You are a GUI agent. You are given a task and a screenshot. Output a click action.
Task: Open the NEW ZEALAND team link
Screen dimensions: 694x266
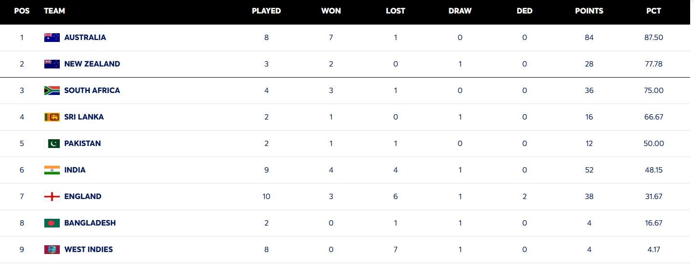[x=92, y=64]
